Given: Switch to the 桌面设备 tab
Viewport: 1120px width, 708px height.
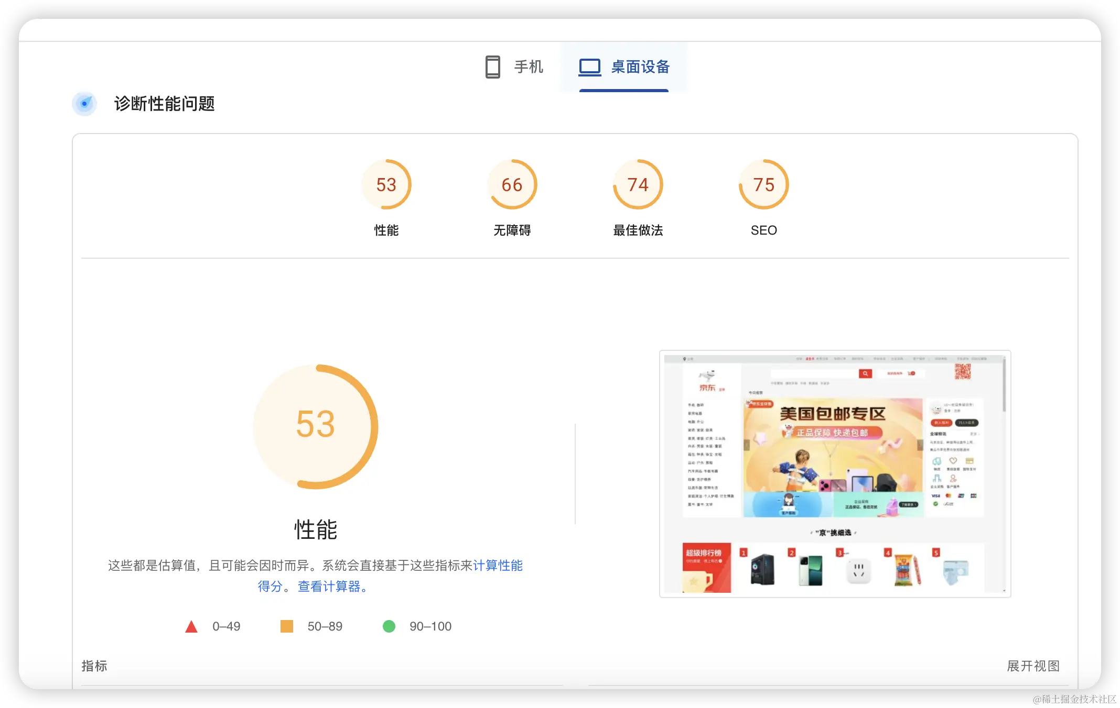Looking at the screenshot, I should point(640,67).
